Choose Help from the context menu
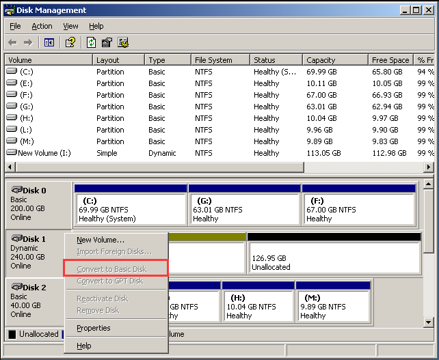The image size is (439, 360). [116, 346]
